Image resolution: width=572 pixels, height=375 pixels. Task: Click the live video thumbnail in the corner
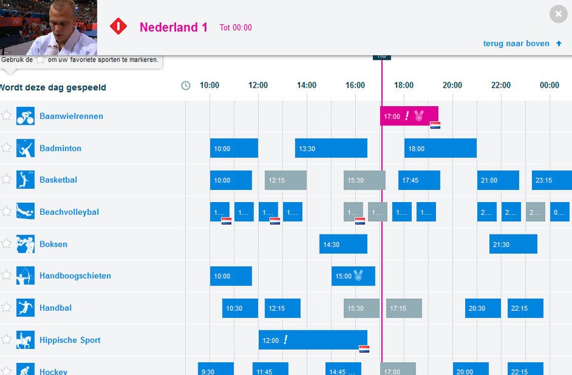48,27
